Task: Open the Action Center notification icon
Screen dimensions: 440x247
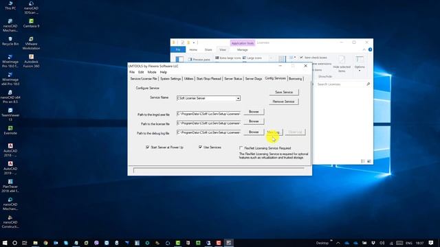Action: click(431, 243)
